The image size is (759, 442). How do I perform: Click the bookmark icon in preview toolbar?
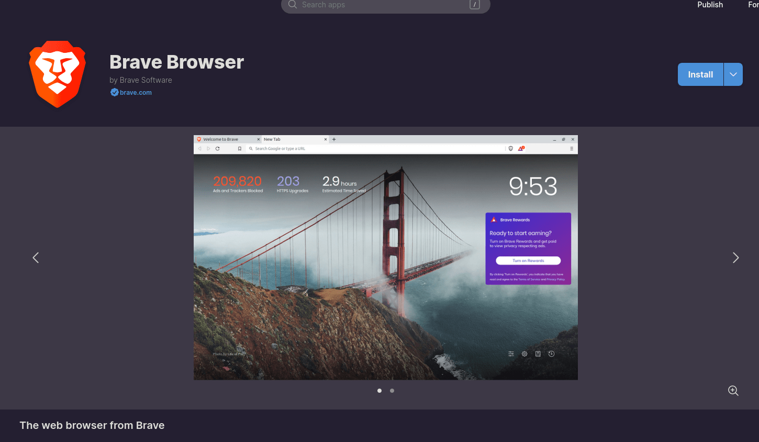(x=240, y=149)
